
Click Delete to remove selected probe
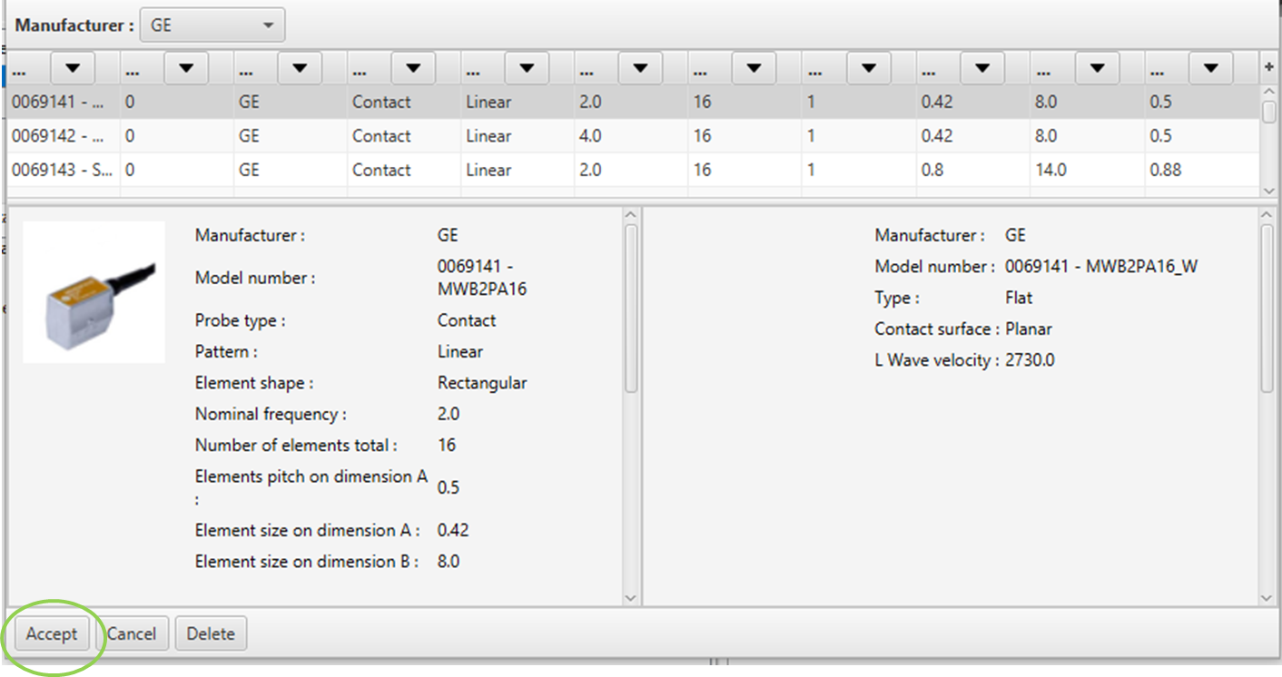tap(211, 633)
